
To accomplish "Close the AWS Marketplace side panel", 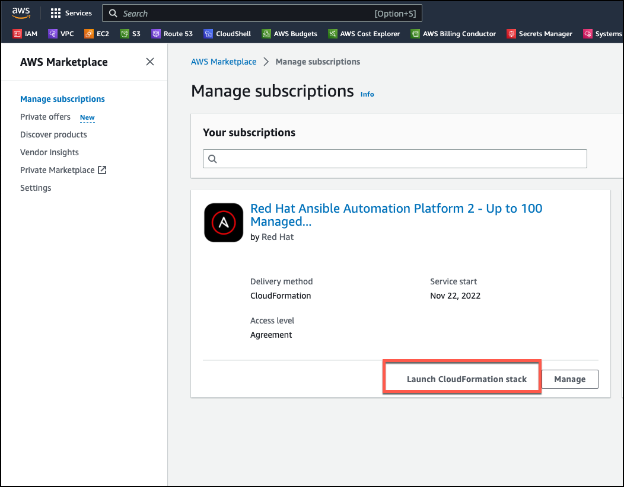I will coord(149,62).
